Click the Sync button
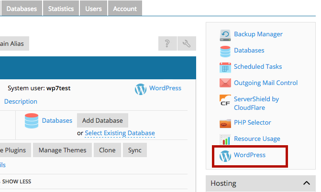321x192 pixels. (x=135, y=150)
